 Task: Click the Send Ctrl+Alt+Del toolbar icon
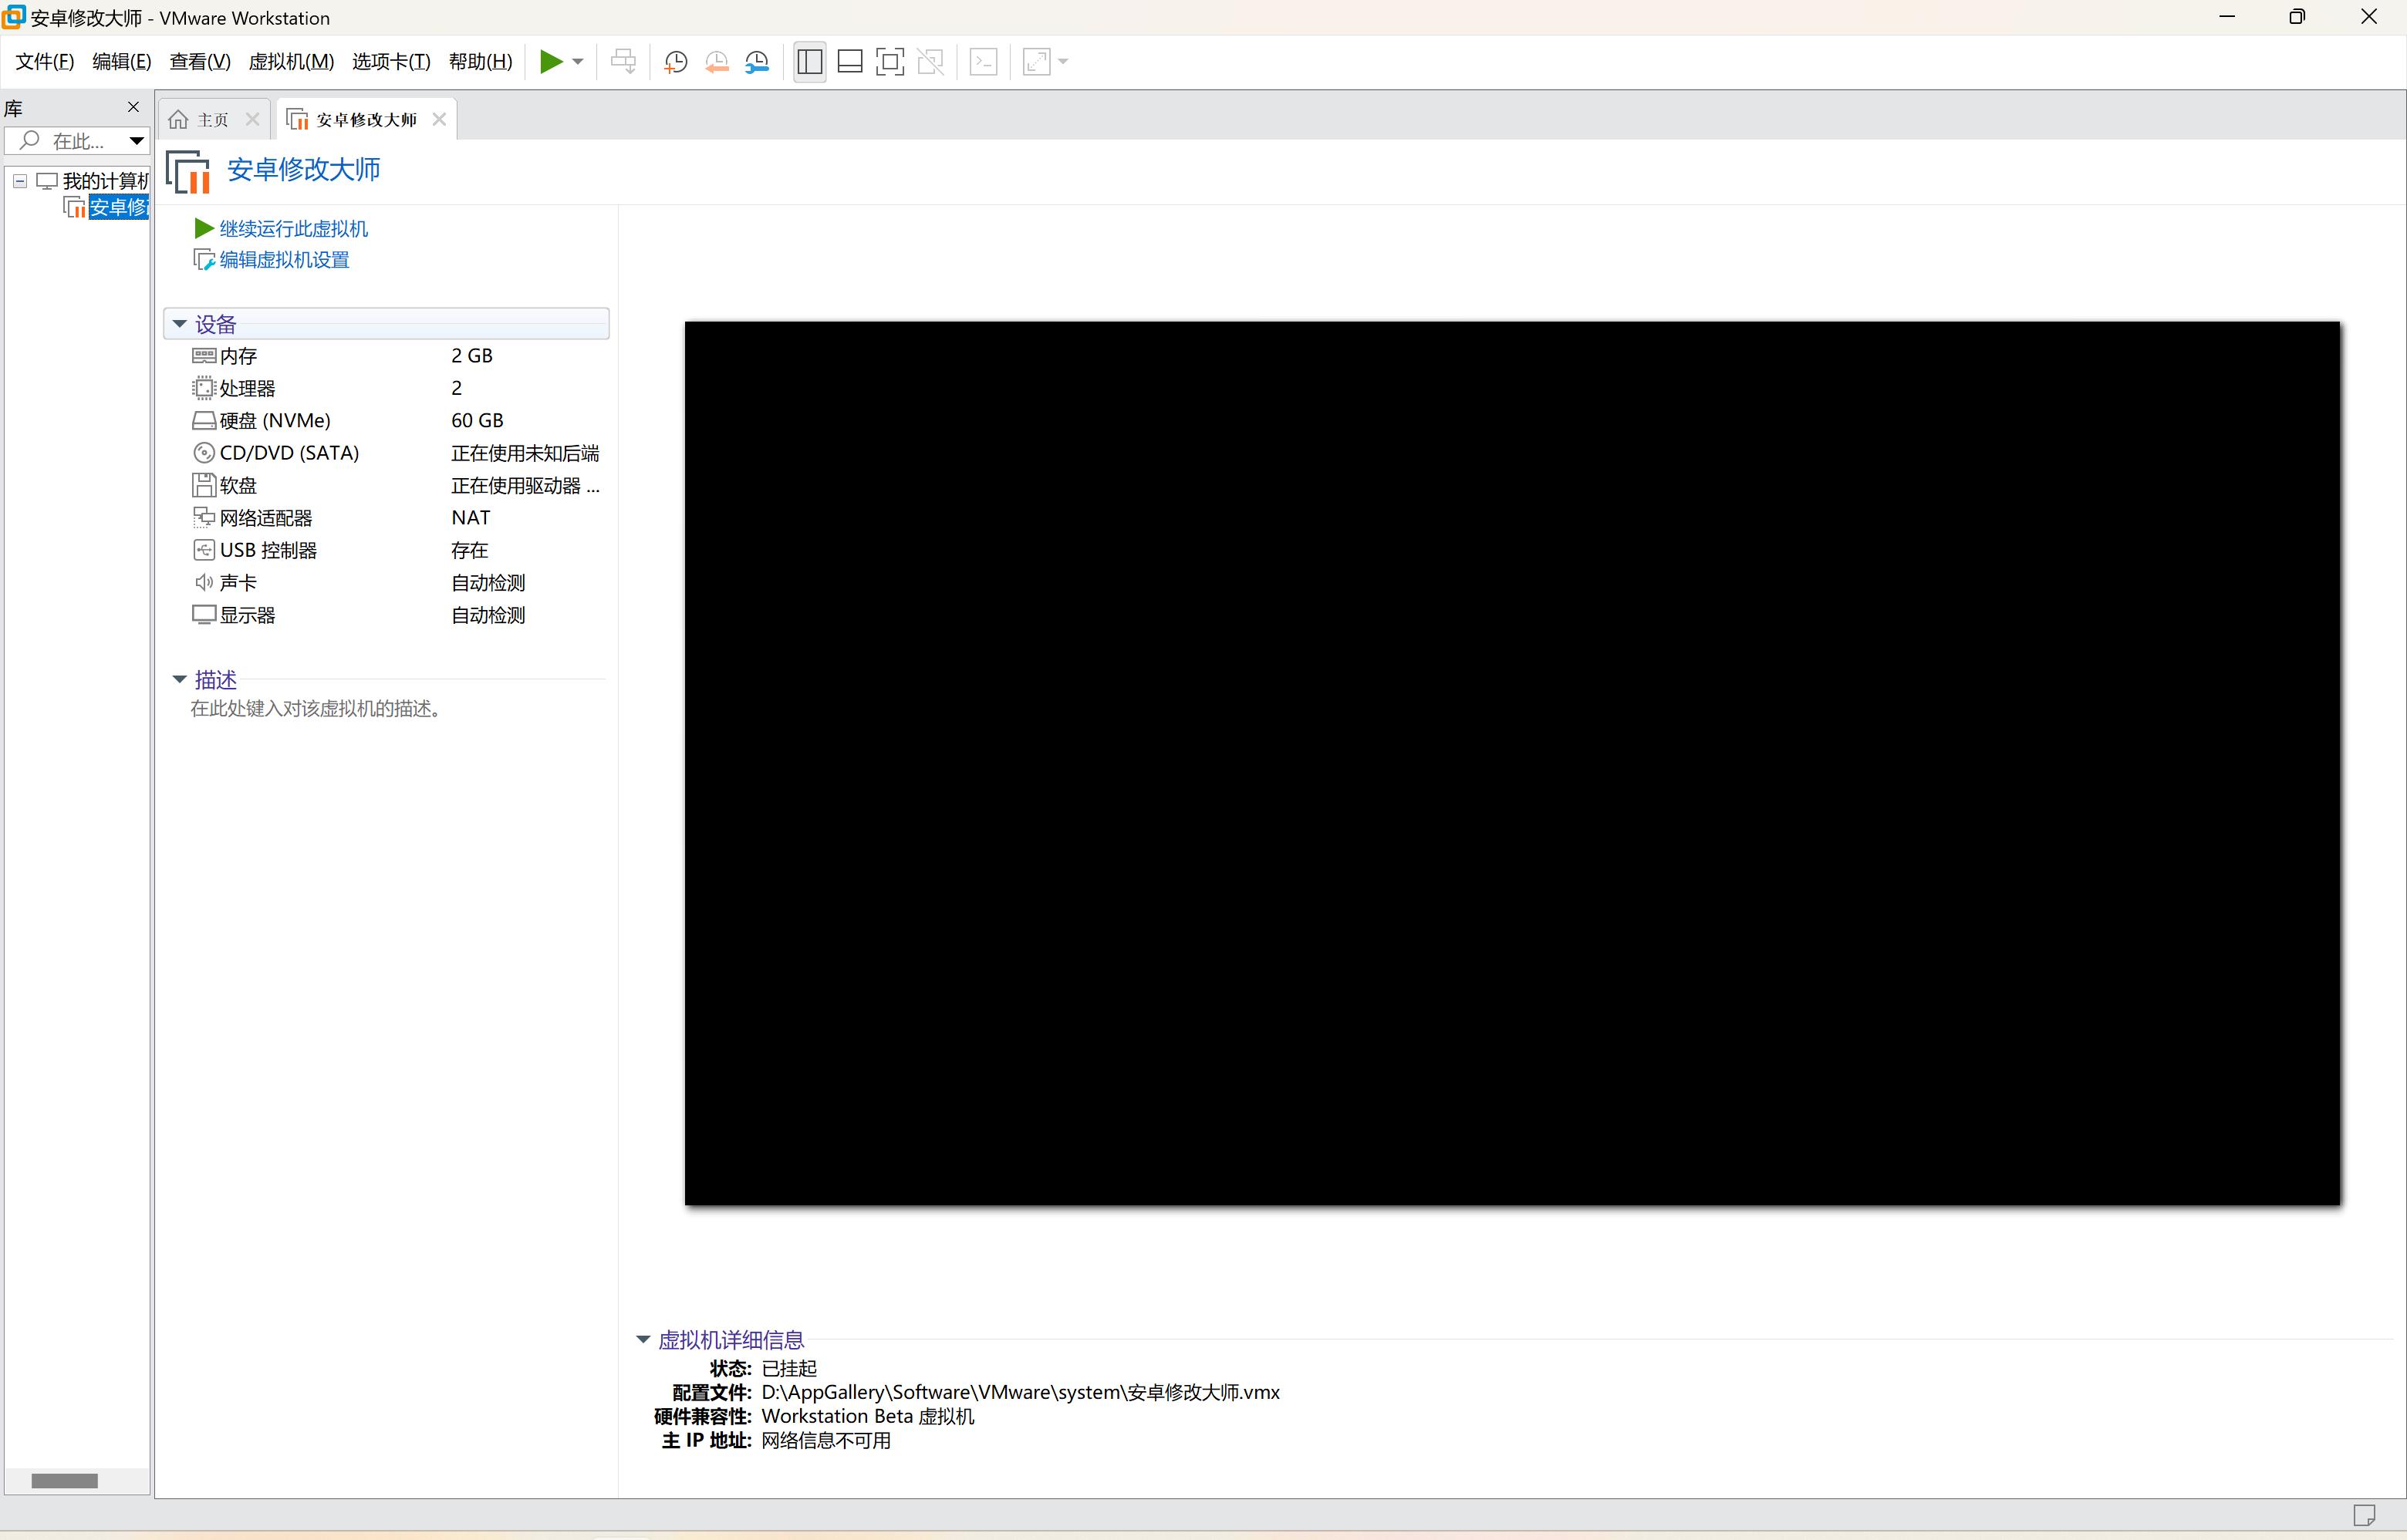click(x=623, y=62)
